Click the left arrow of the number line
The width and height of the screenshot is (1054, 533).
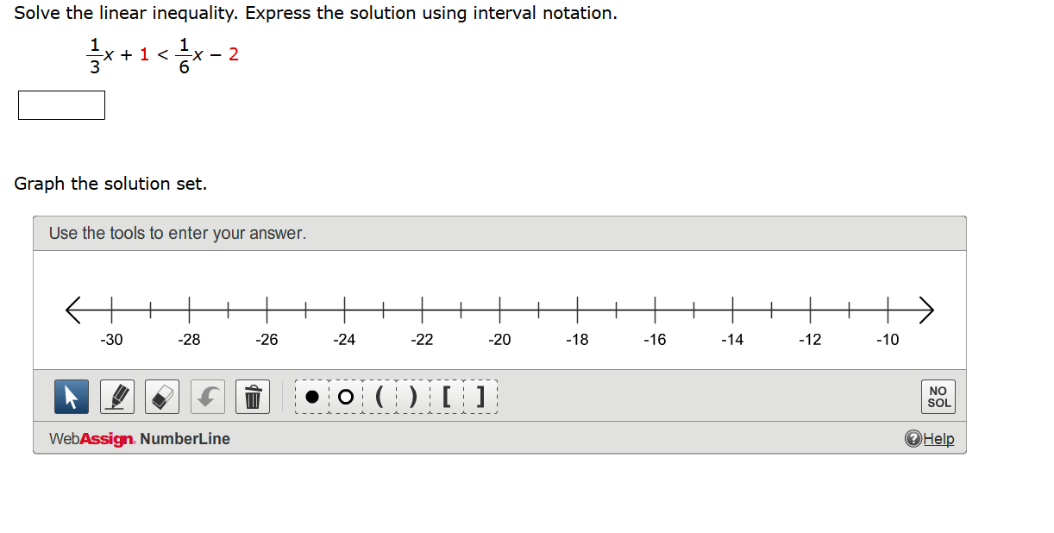click(73, 309)
